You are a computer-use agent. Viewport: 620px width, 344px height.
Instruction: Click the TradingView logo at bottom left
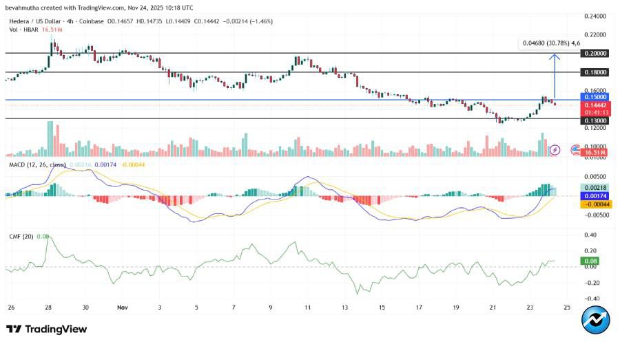coord(45,329)
